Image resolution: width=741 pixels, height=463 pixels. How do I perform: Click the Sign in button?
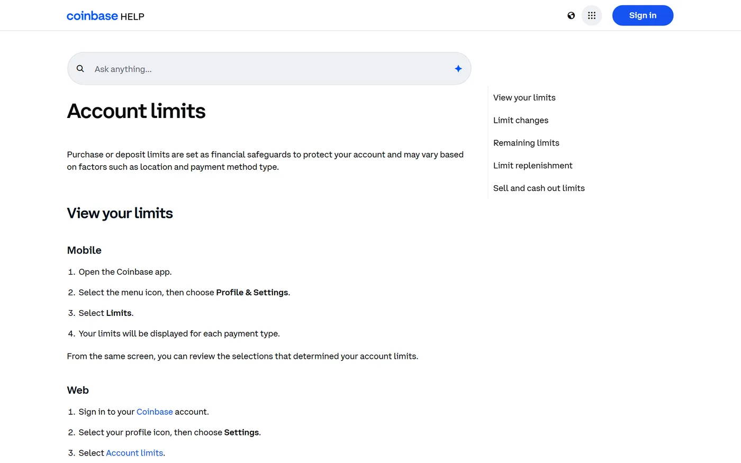[643, 15]
